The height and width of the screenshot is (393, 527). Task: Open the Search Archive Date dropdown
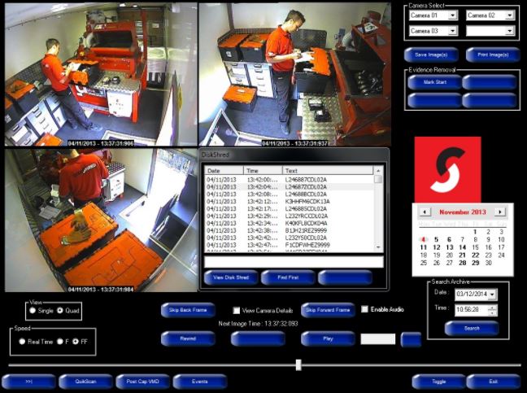tap(492, 295)
